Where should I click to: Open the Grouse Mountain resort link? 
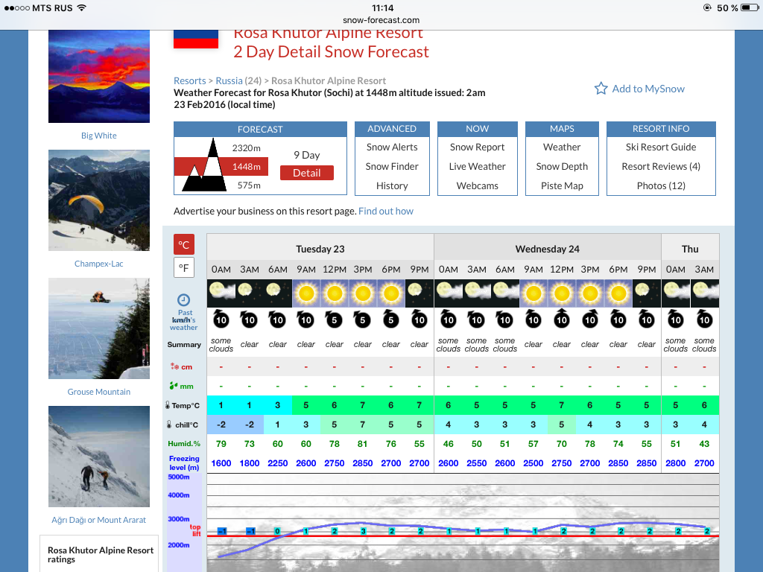click(99, 392)
